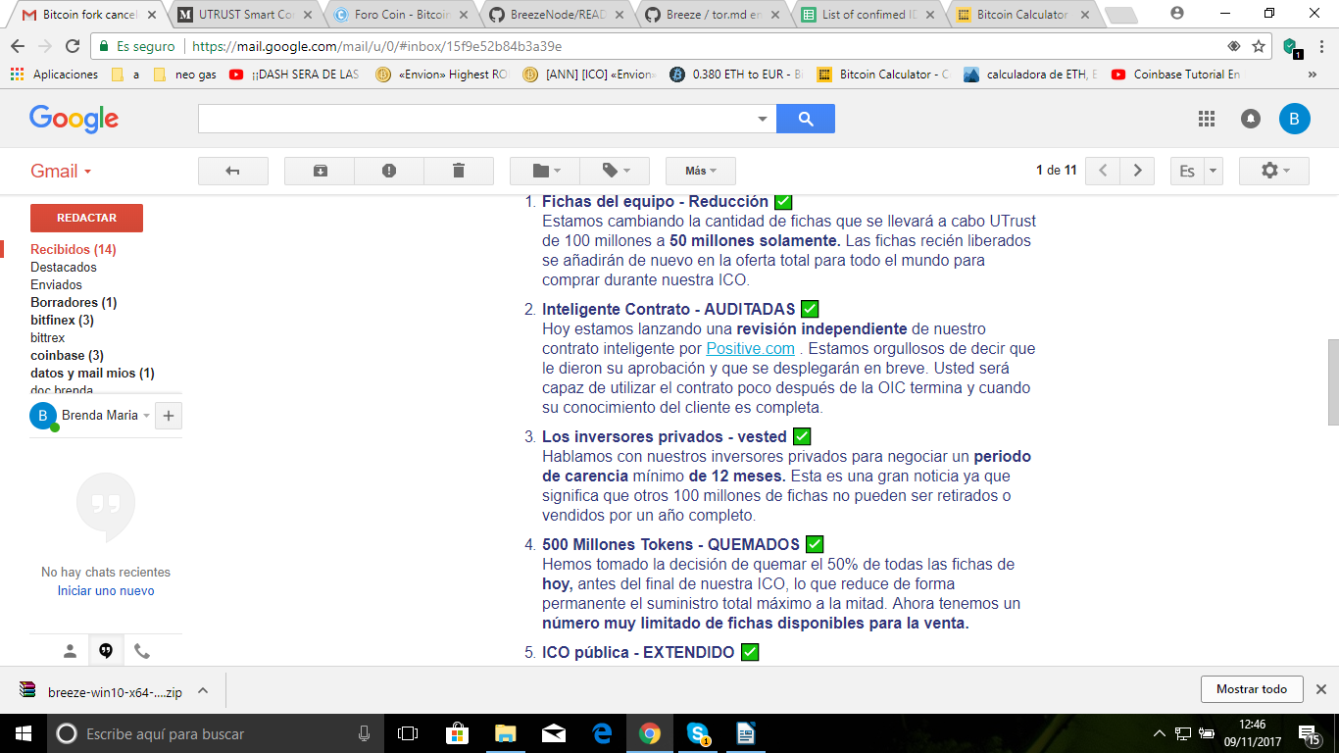Open the Settings gear dropdown
This screenshot has height=753, width=1339.
(1273, 171)
